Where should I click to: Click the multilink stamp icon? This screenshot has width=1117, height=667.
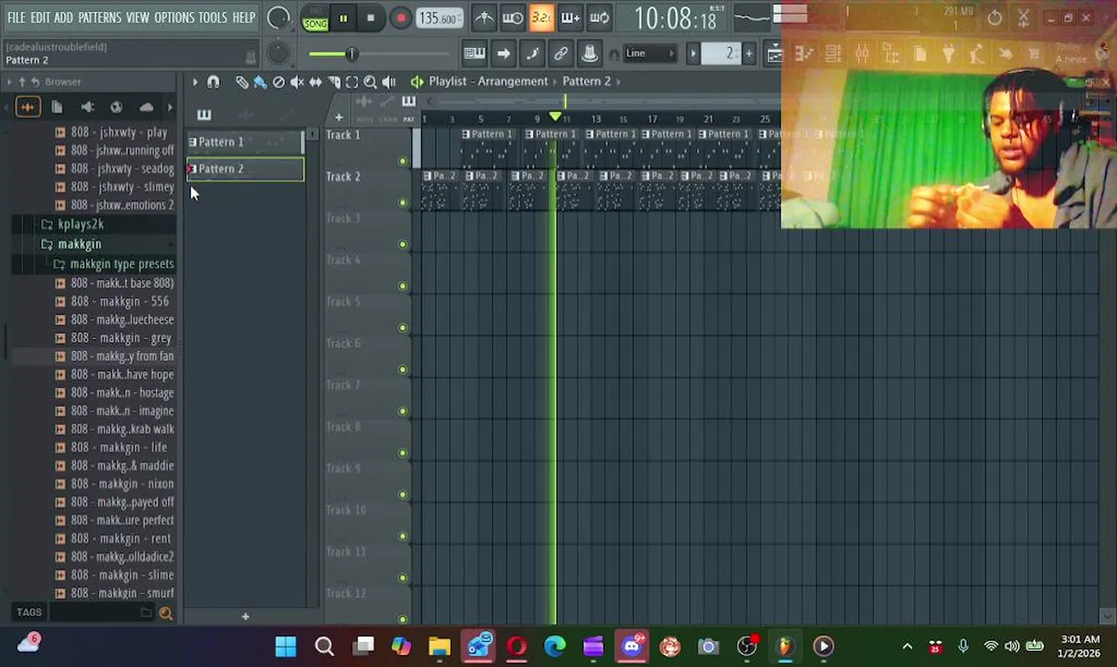tap(589, 53)
